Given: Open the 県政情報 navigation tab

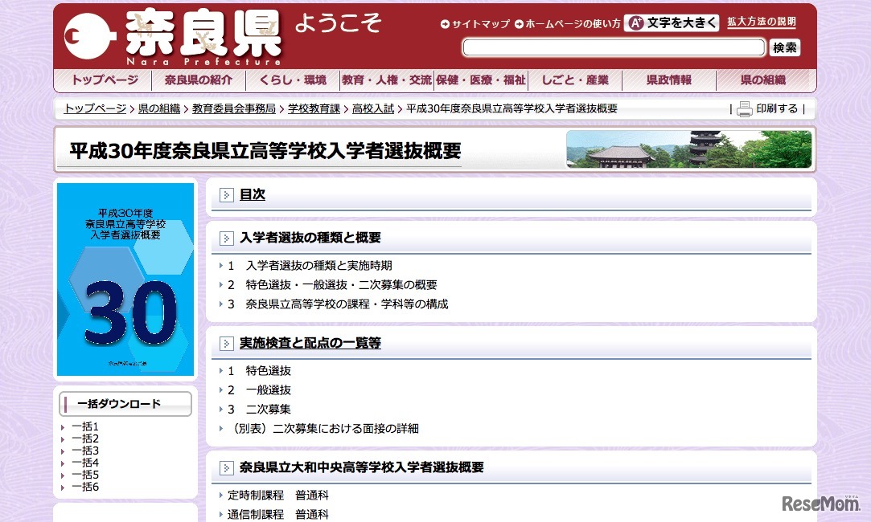Looking at the screenshot, I should pyautogui.click(x=669, y=80).
